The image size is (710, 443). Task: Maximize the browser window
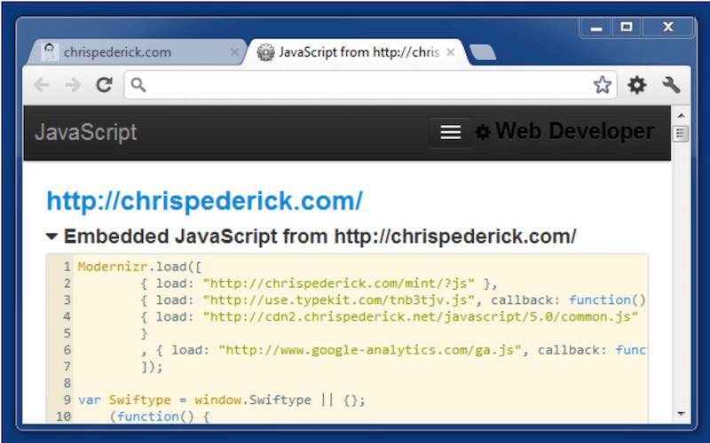[x=627, y=27]
